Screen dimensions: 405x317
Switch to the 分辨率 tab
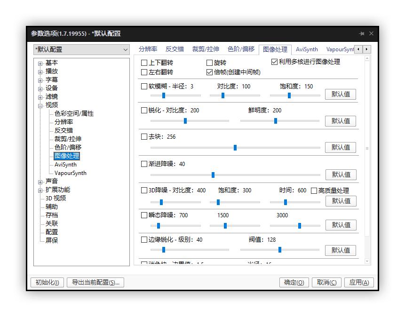[148, 49]
